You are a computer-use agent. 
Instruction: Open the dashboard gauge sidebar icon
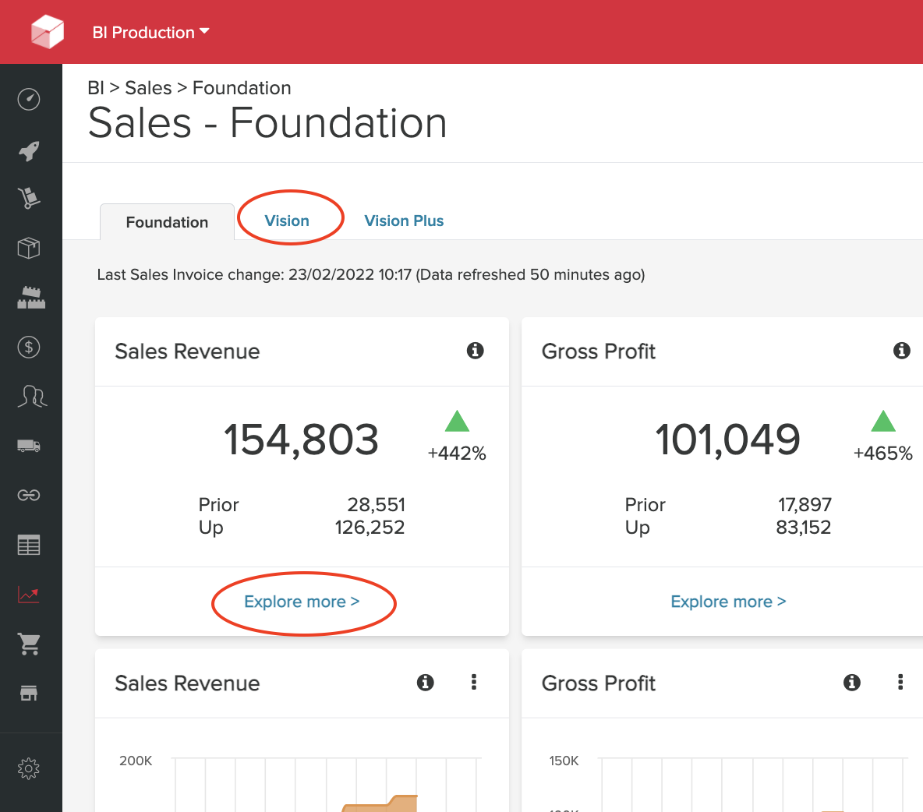(29, 100)
